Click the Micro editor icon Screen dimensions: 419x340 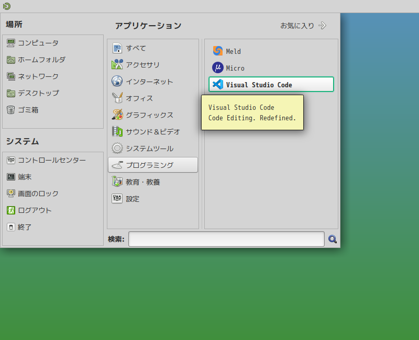coord(218,68)
